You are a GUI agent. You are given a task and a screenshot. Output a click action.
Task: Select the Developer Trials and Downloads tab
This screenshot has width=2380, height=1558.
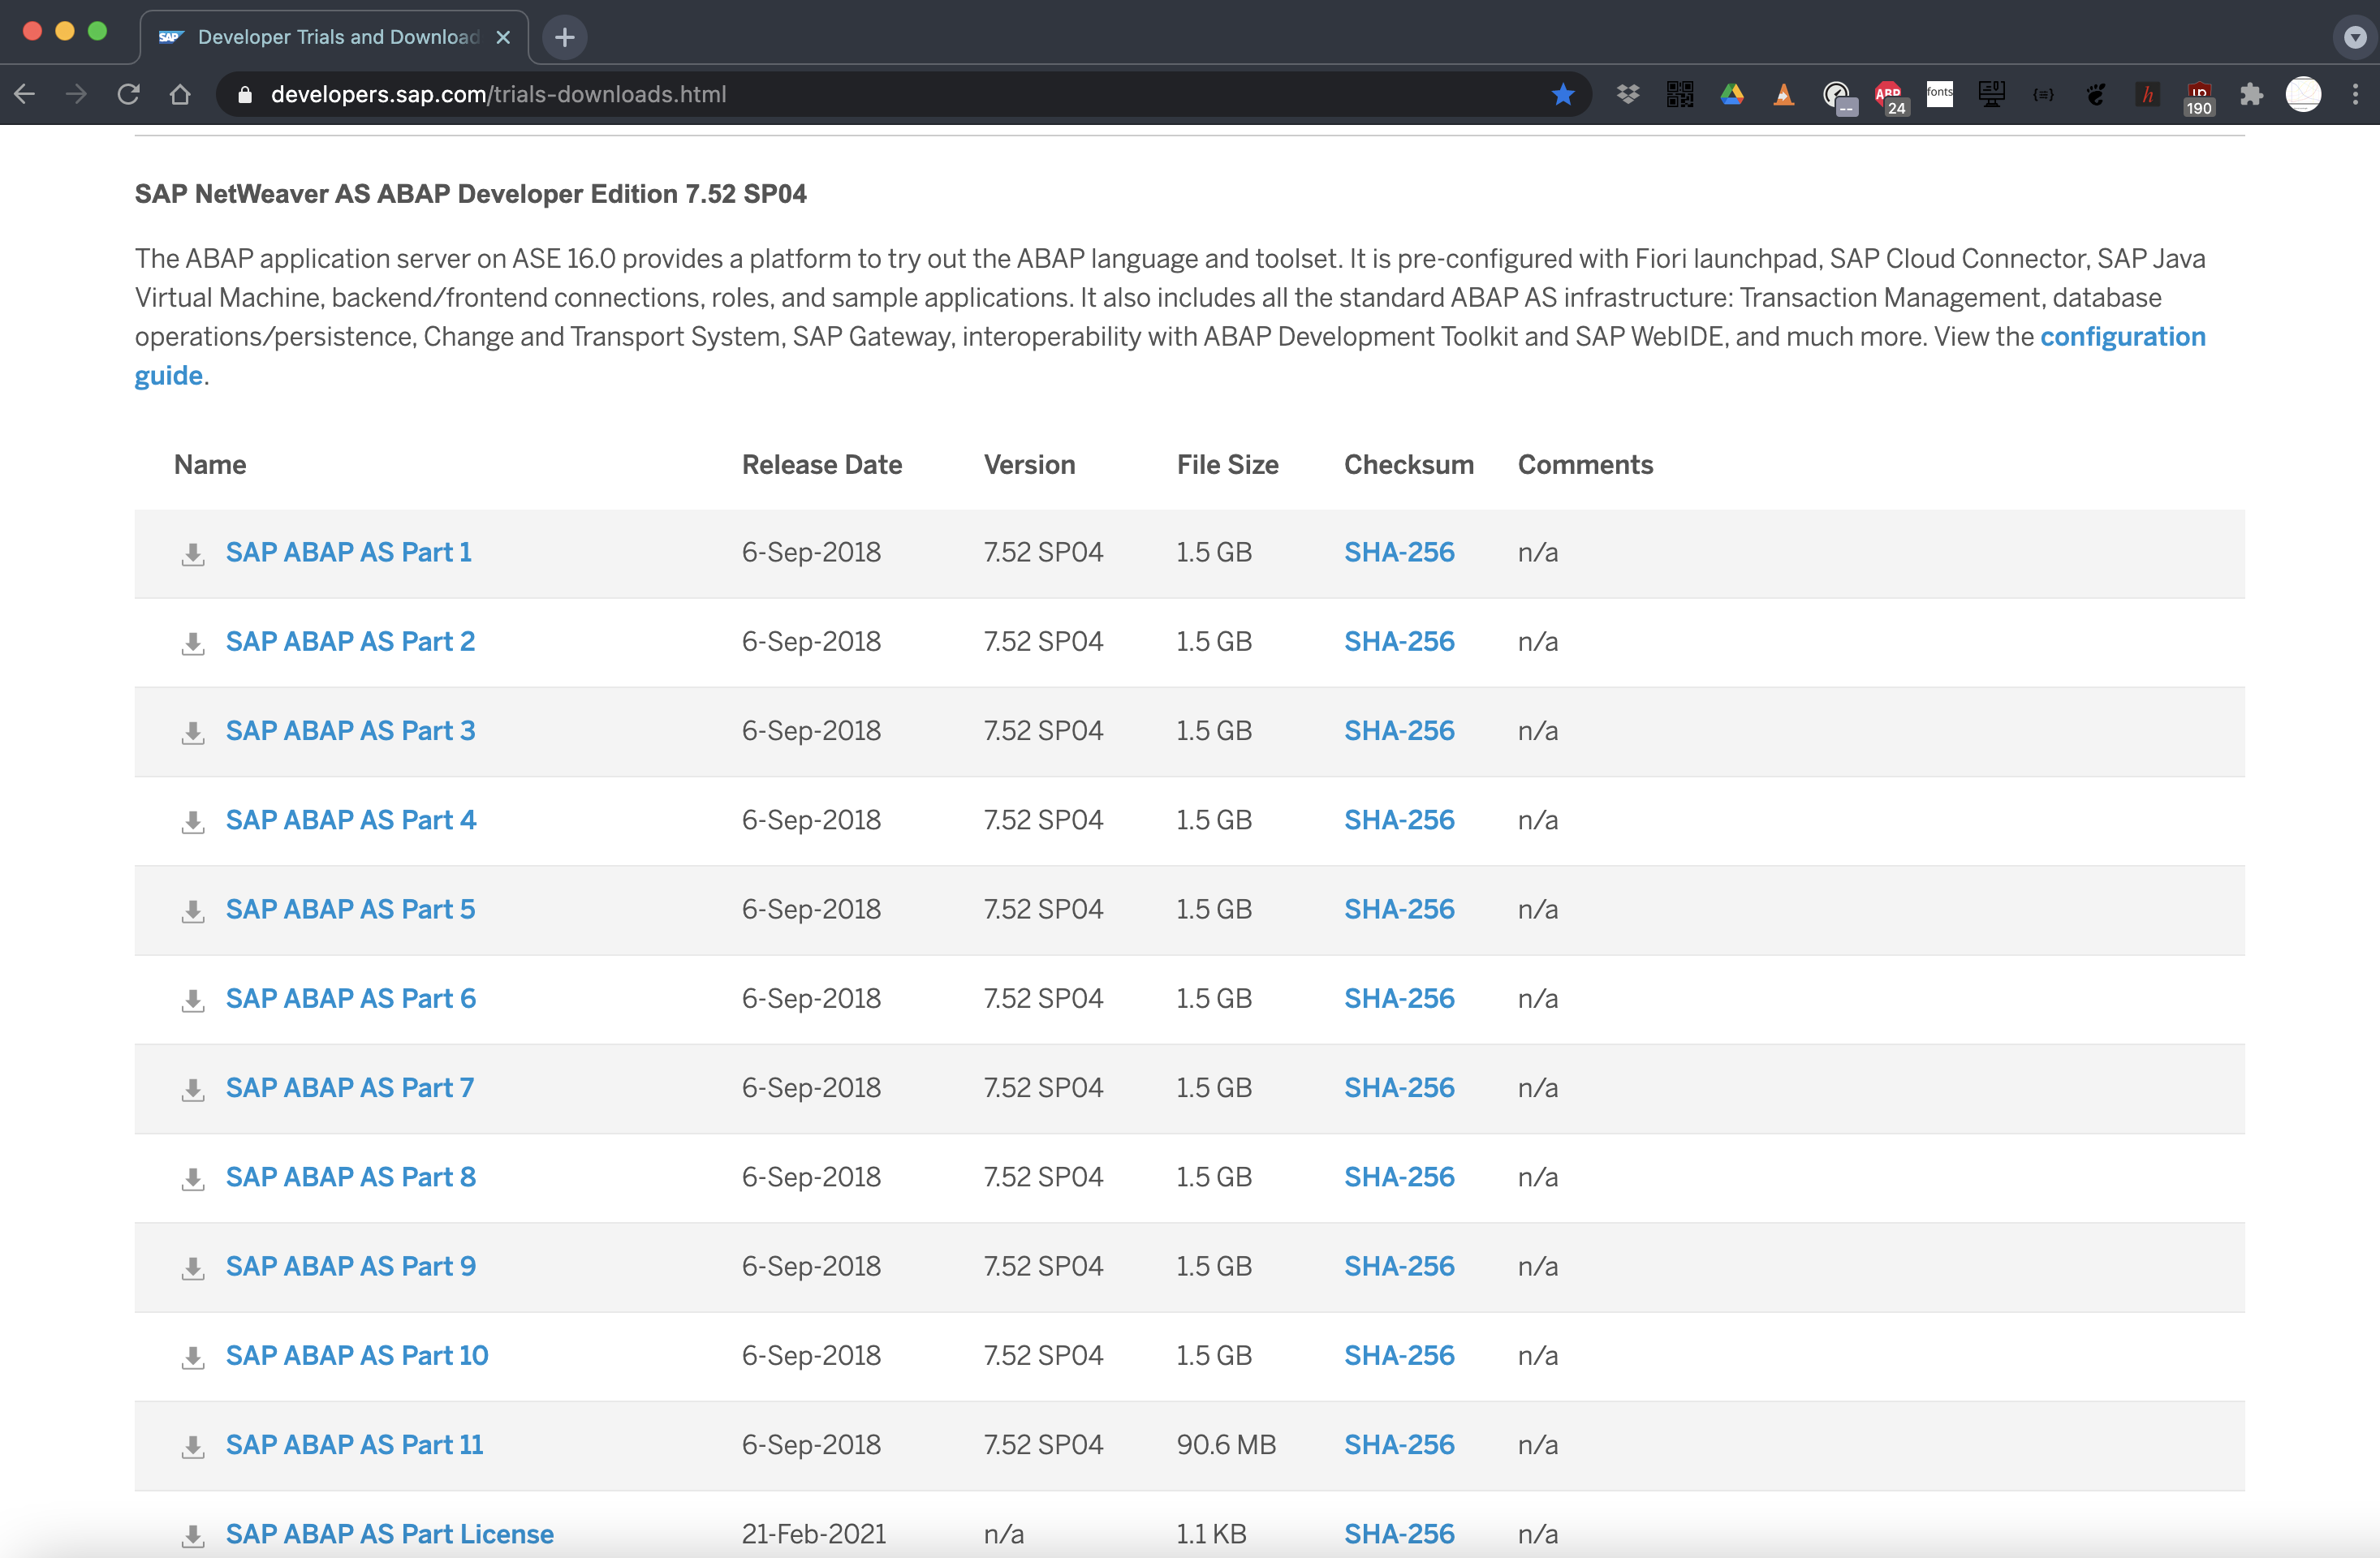337,37
